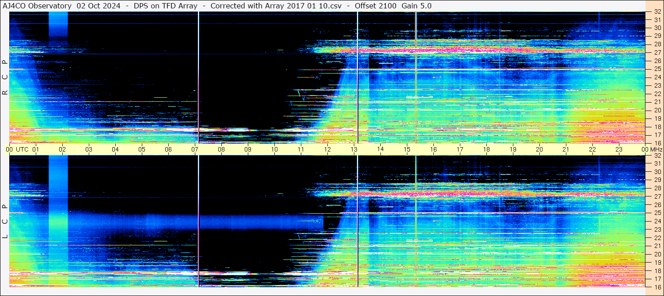Click the 02 hour label on UTC axis
664x296 pixels.
click(x=62, y=149)
